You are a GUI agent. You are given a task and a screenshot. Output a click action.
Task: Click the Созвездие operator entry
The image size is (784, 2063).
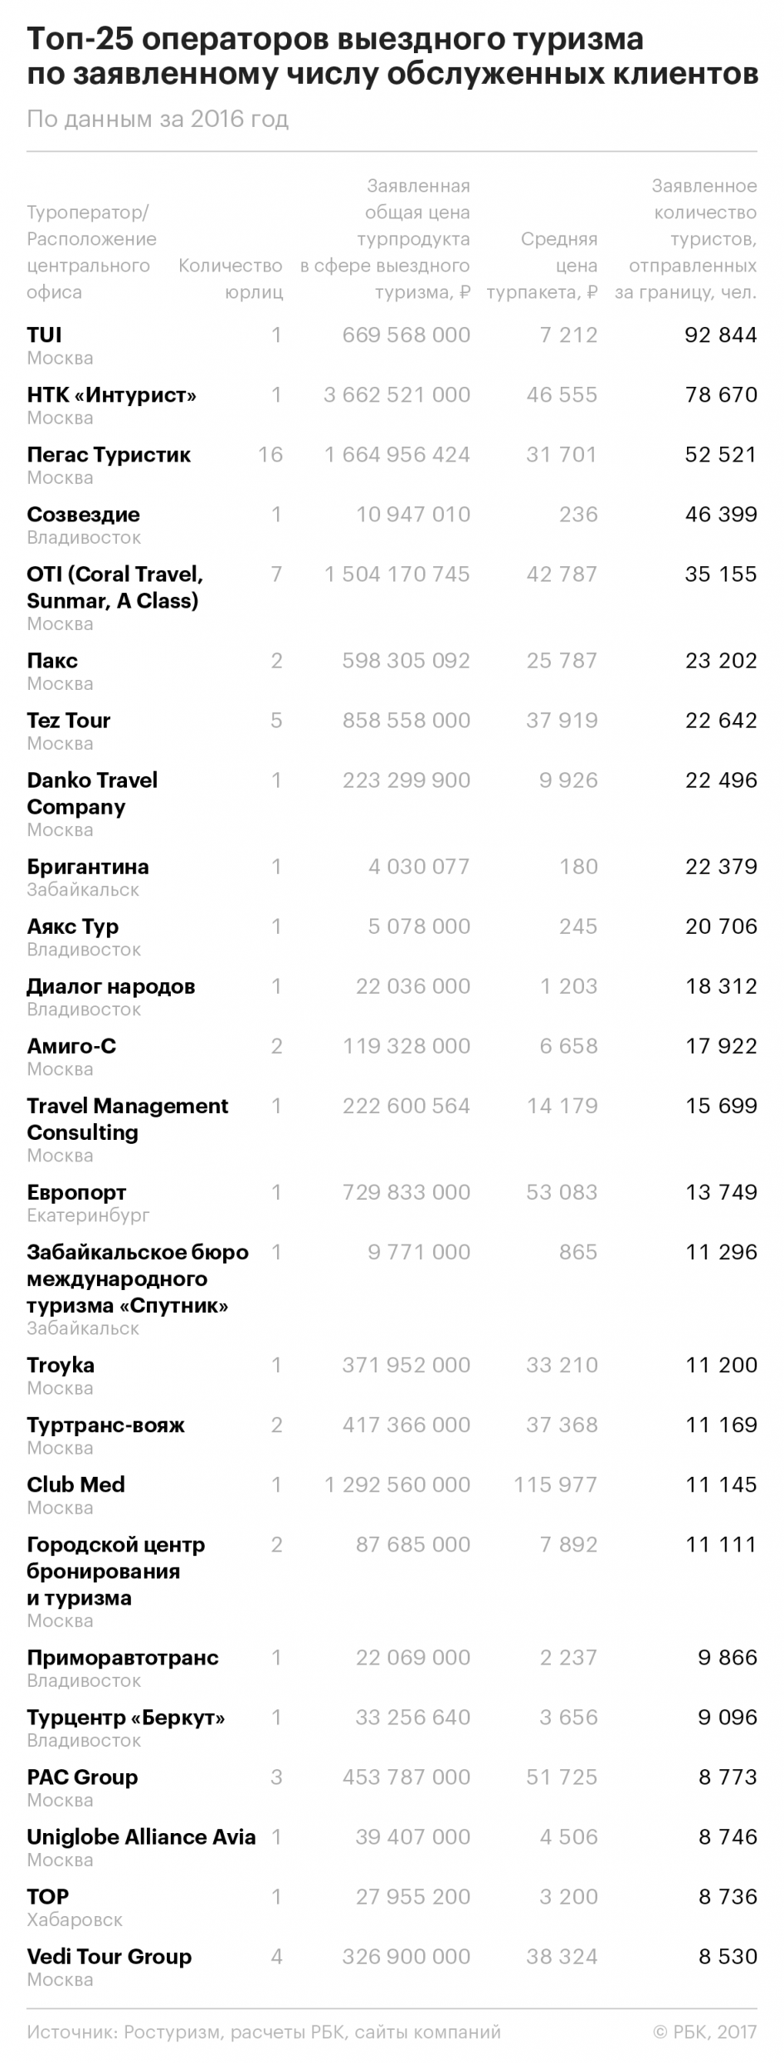coord(83,514)
